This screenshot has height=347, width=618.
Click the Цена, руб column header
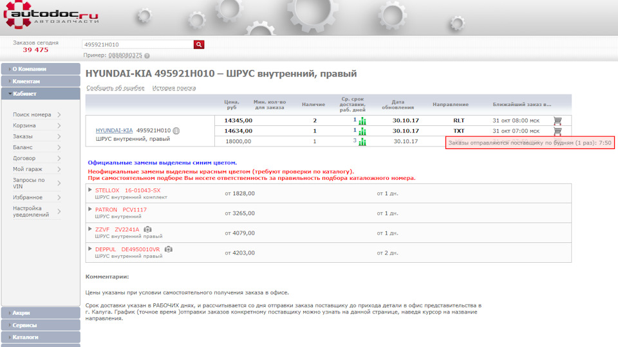232,104
